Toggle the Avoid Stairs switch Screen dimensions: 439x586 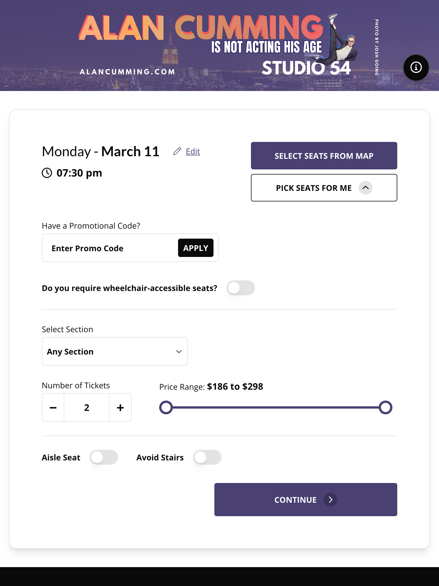click(x=207, y=457)
